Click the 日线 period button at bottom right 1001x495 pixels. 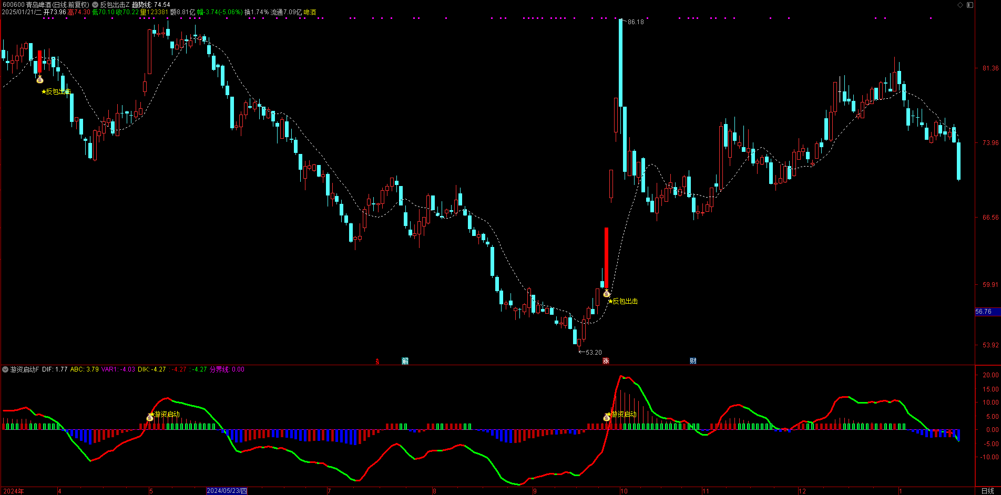pos(987,491)
